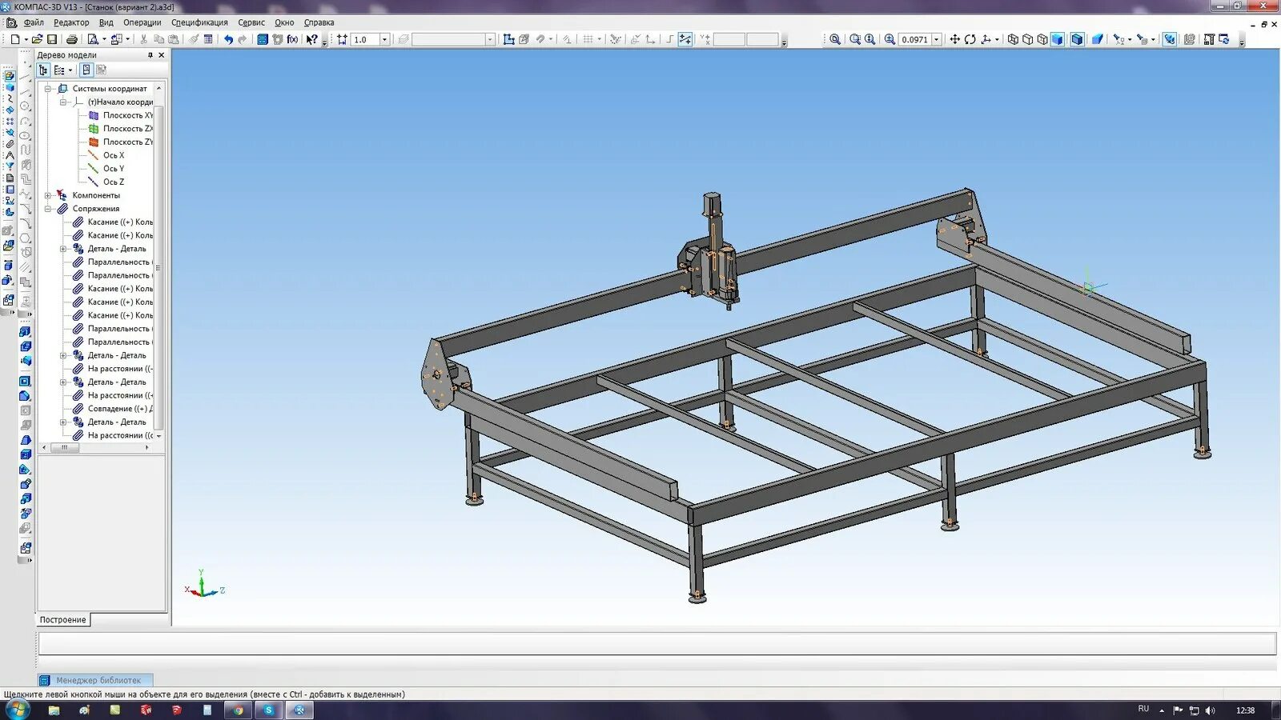This screenshot has width=1281, height=720.
Task: Open the Справка menu
Action: click(319, 22)
